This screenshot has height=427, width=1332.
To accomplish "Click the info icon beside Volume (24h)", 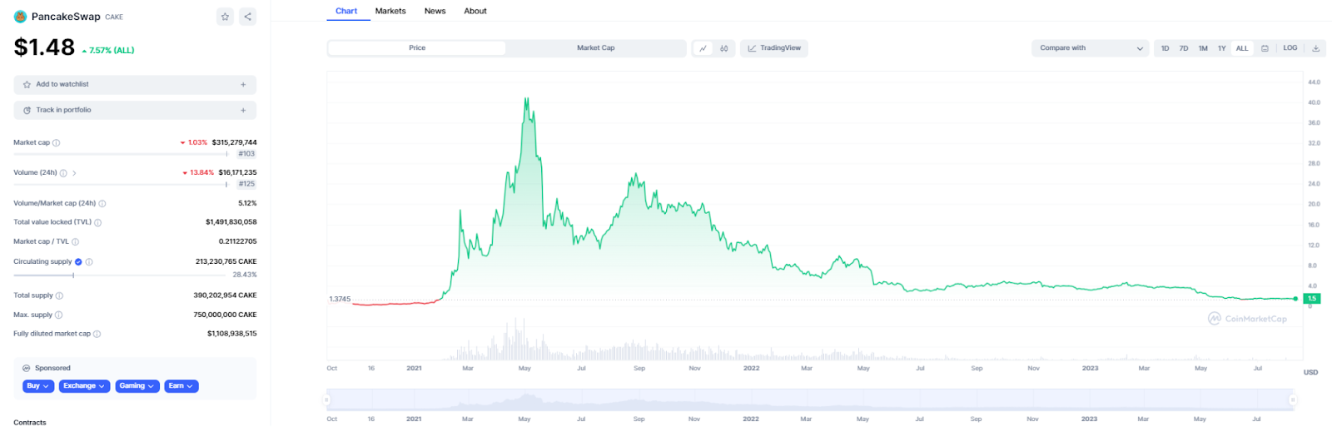I will pos(63,173).
